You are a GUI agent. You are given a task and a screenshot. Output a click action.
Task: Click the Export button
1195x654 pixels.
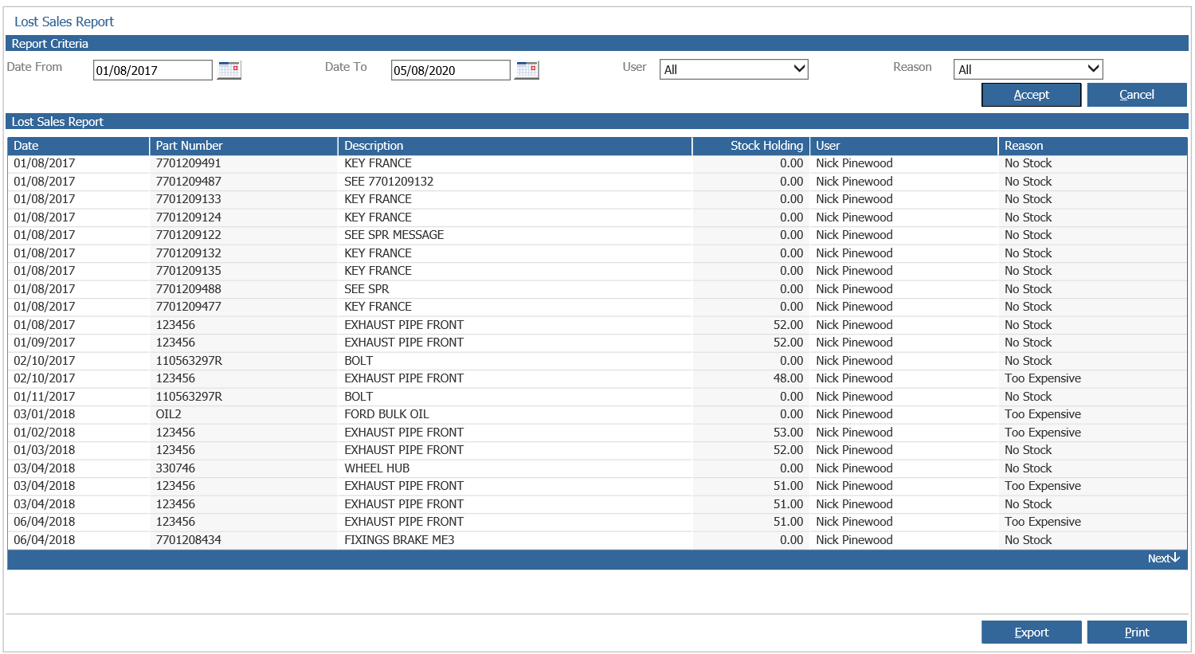point(1031,632)
